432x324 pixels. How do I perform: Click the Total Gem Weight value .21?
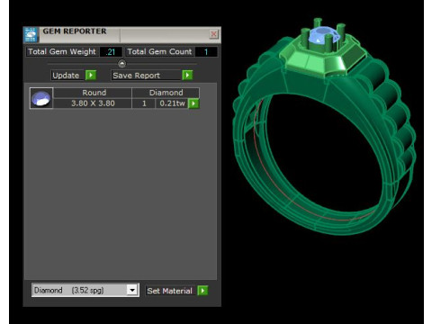point(111,52)
